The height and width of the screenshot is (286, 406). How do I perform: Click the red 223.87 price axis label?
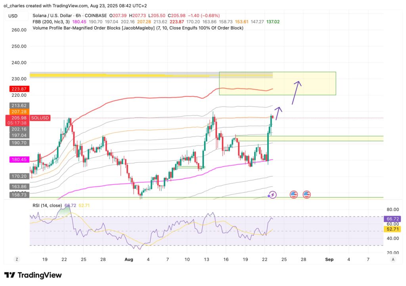pyautogui.click(x=17, y=89)
